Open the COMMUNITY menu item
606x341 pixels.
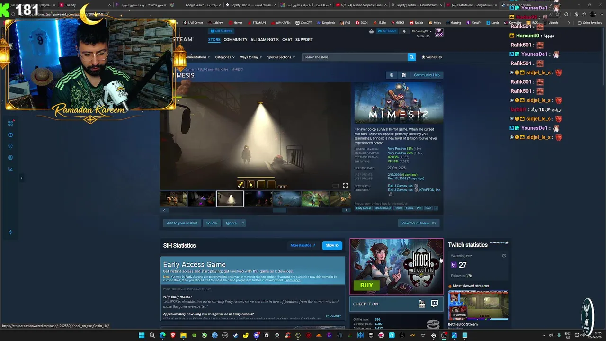[235, 40]
